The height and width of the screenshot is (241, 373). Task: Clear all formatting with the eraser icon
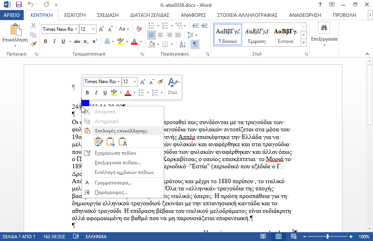click(139, 29)
